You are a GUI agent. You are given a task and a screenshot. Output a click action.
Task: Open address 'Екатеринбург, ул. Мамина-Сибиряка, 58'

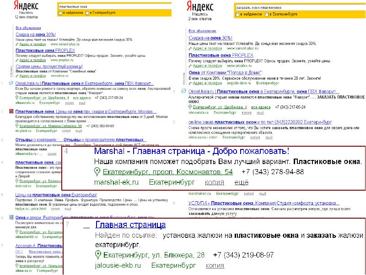click(51, 126)
